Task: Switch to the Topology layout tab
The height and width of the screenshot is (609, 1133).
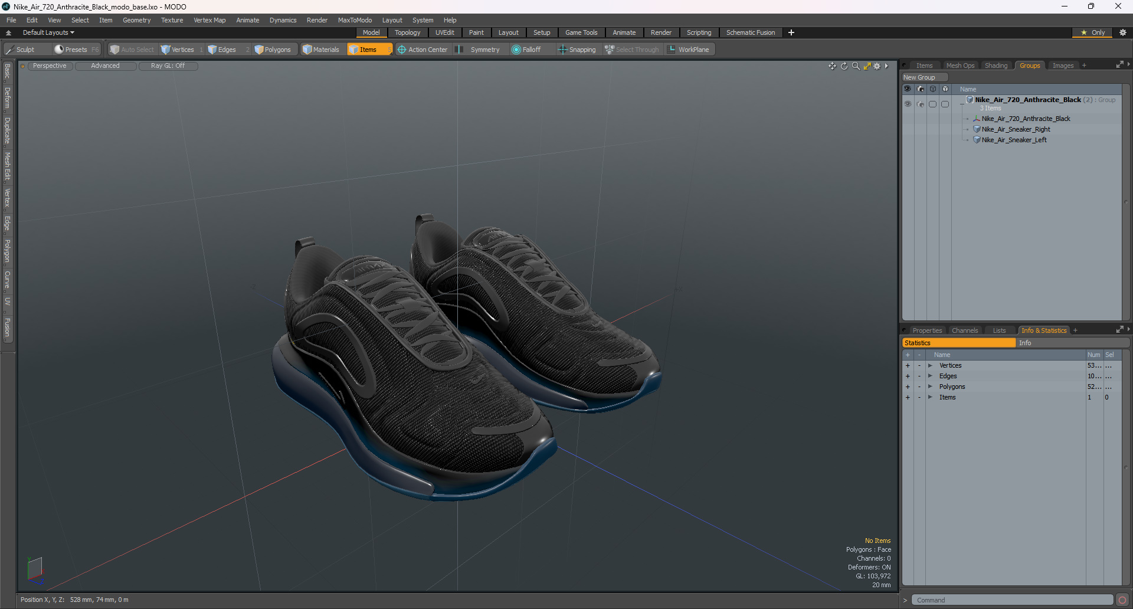Action: click(x=408, y=32)
